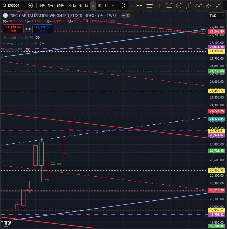The width and height of the screenshot is (227, 229).
Task: Collapse the indicator legend with chevron
Action: 6,56
